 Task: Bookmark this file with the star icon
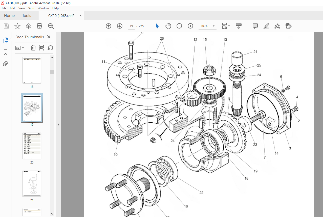[17, 26]
